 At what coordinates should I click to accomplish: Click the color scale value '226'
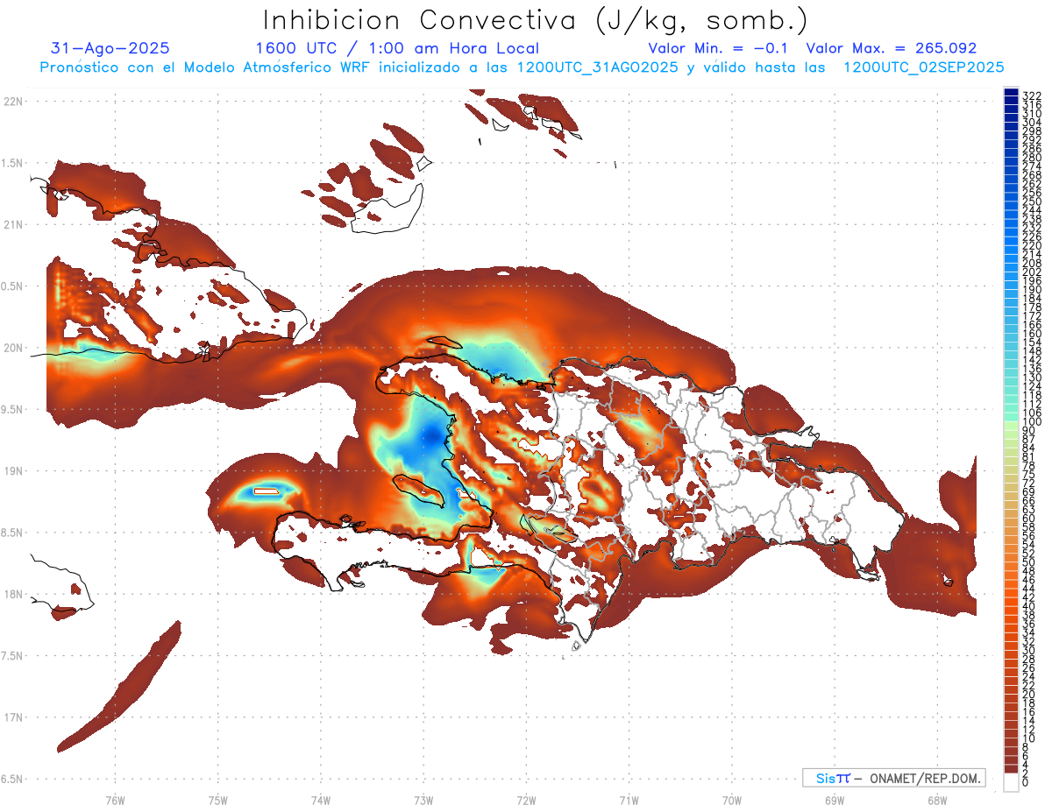pos(1032,237)
